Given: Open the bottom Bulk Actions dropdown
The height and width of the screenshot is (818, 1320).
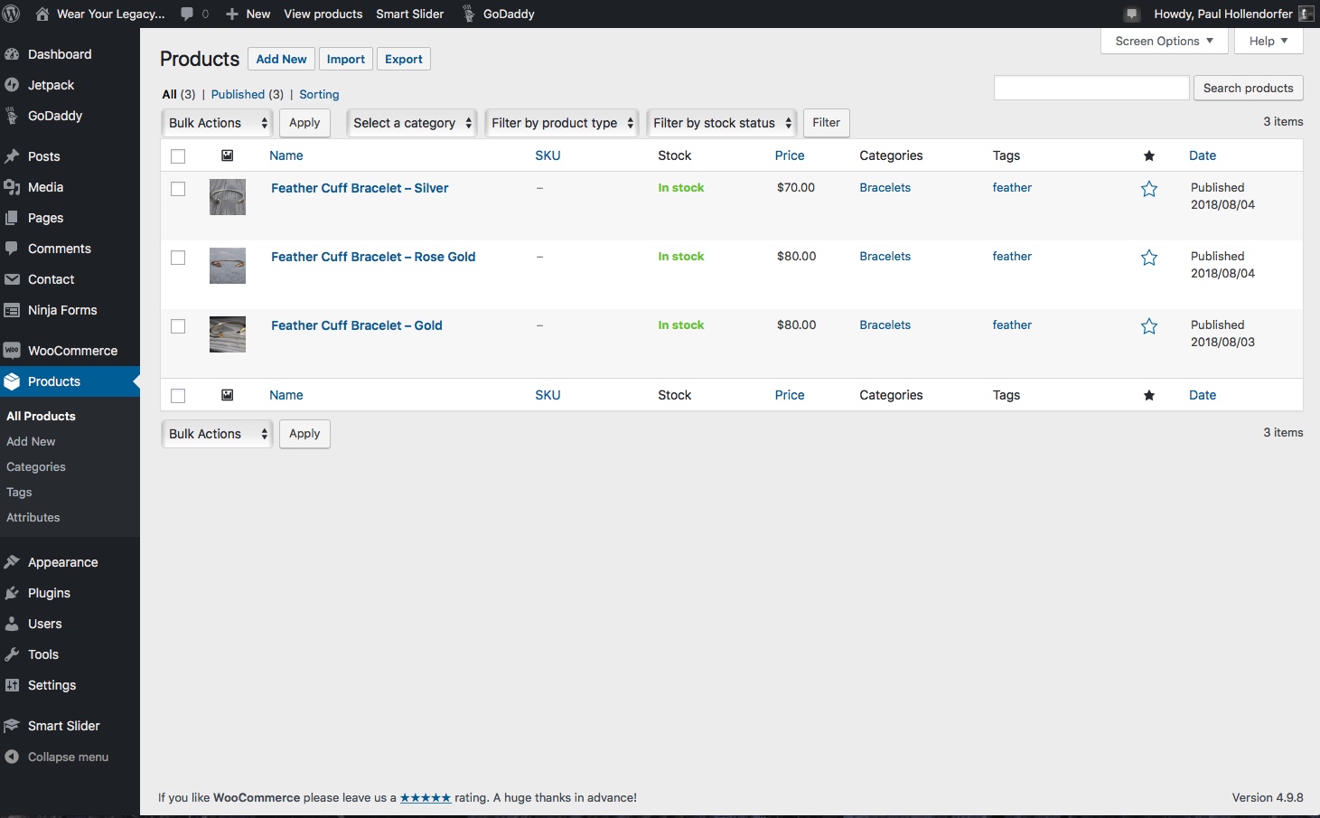Looking at the screenshot, I should point(217,434).
